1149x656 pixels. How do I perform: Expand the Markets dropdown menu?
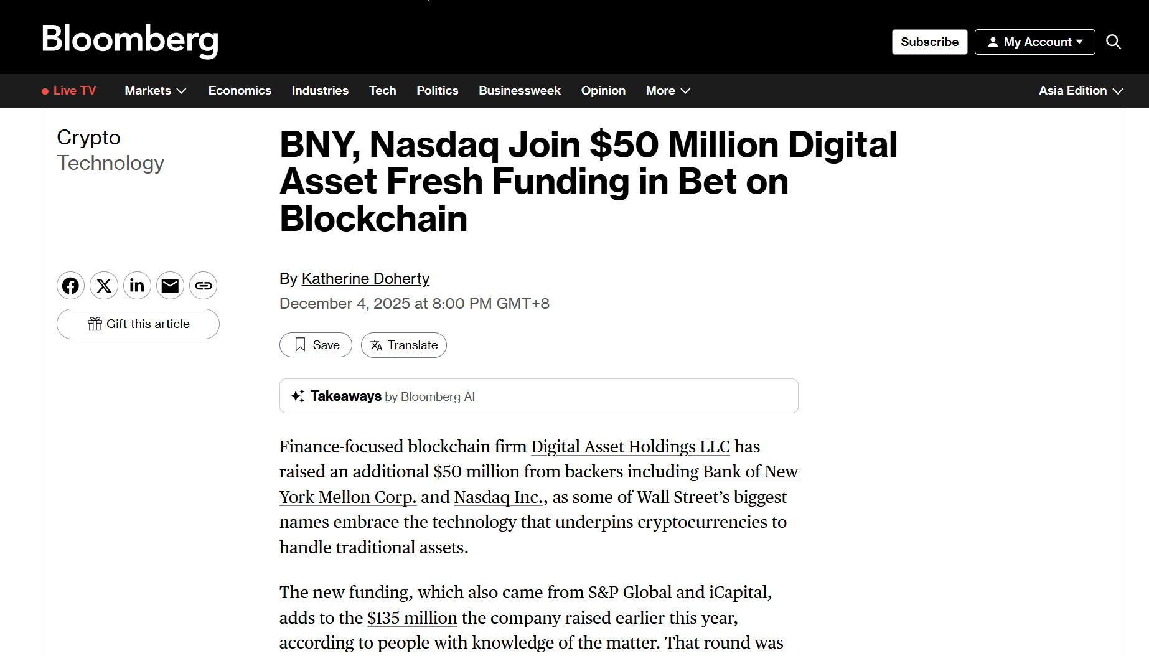click(x=155, y=91)
